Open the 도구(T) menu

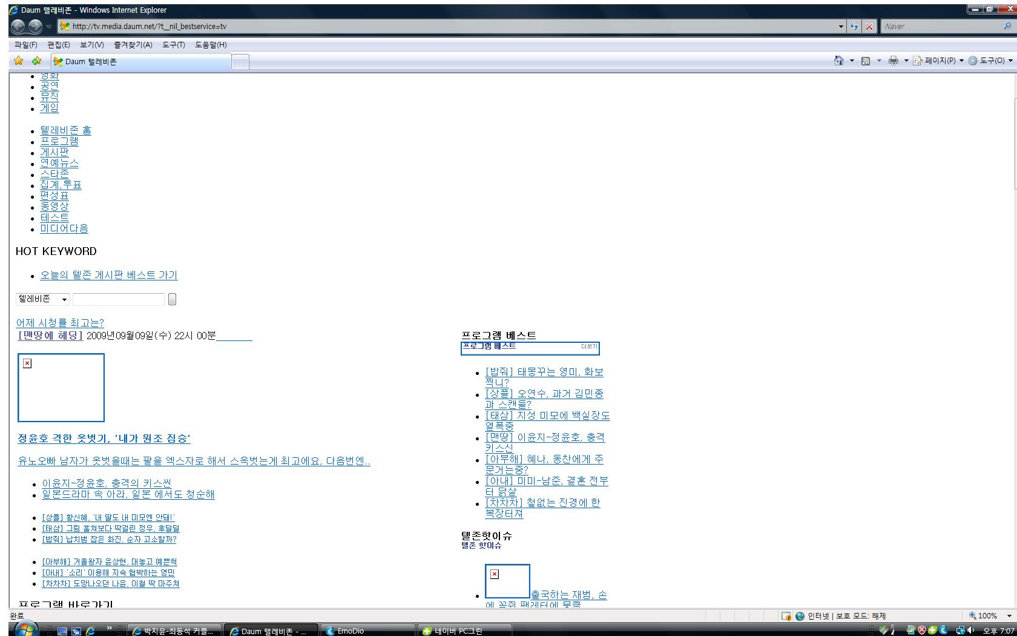tap(174, 45)
